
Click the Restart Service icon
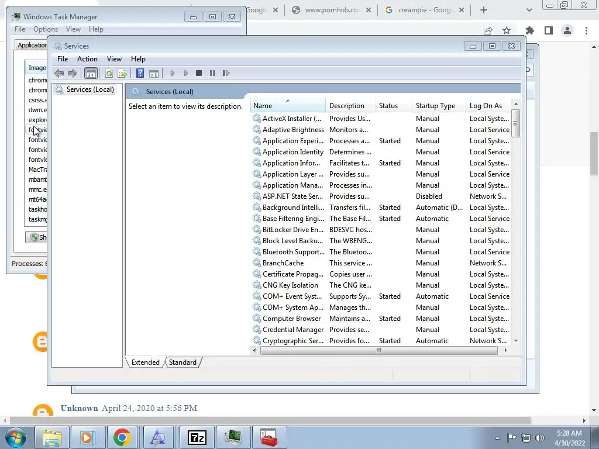pos(226,73)
